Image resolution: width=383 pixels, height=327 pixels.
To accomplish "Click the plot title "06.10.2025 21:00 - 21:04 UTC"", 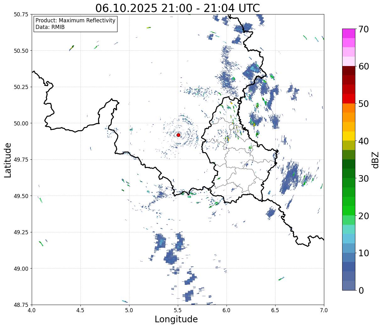I will pos(178,8).
